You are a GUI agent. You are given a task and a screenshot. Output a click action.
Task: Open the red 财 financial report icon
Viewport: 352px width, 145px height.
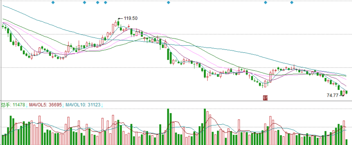265,98
